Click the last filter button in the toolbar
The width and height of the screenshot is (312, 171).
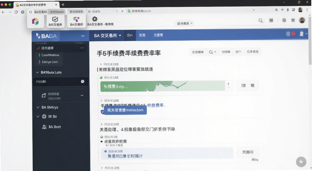(x=253, y=52)
